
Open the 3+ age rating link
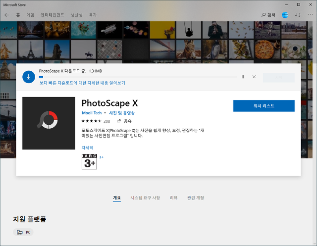click(101, 157)
